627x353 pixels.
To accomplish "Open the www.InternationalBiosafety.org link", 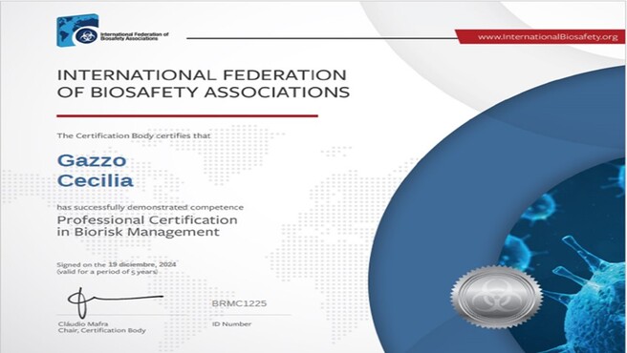I will click(x=548, y=37).
